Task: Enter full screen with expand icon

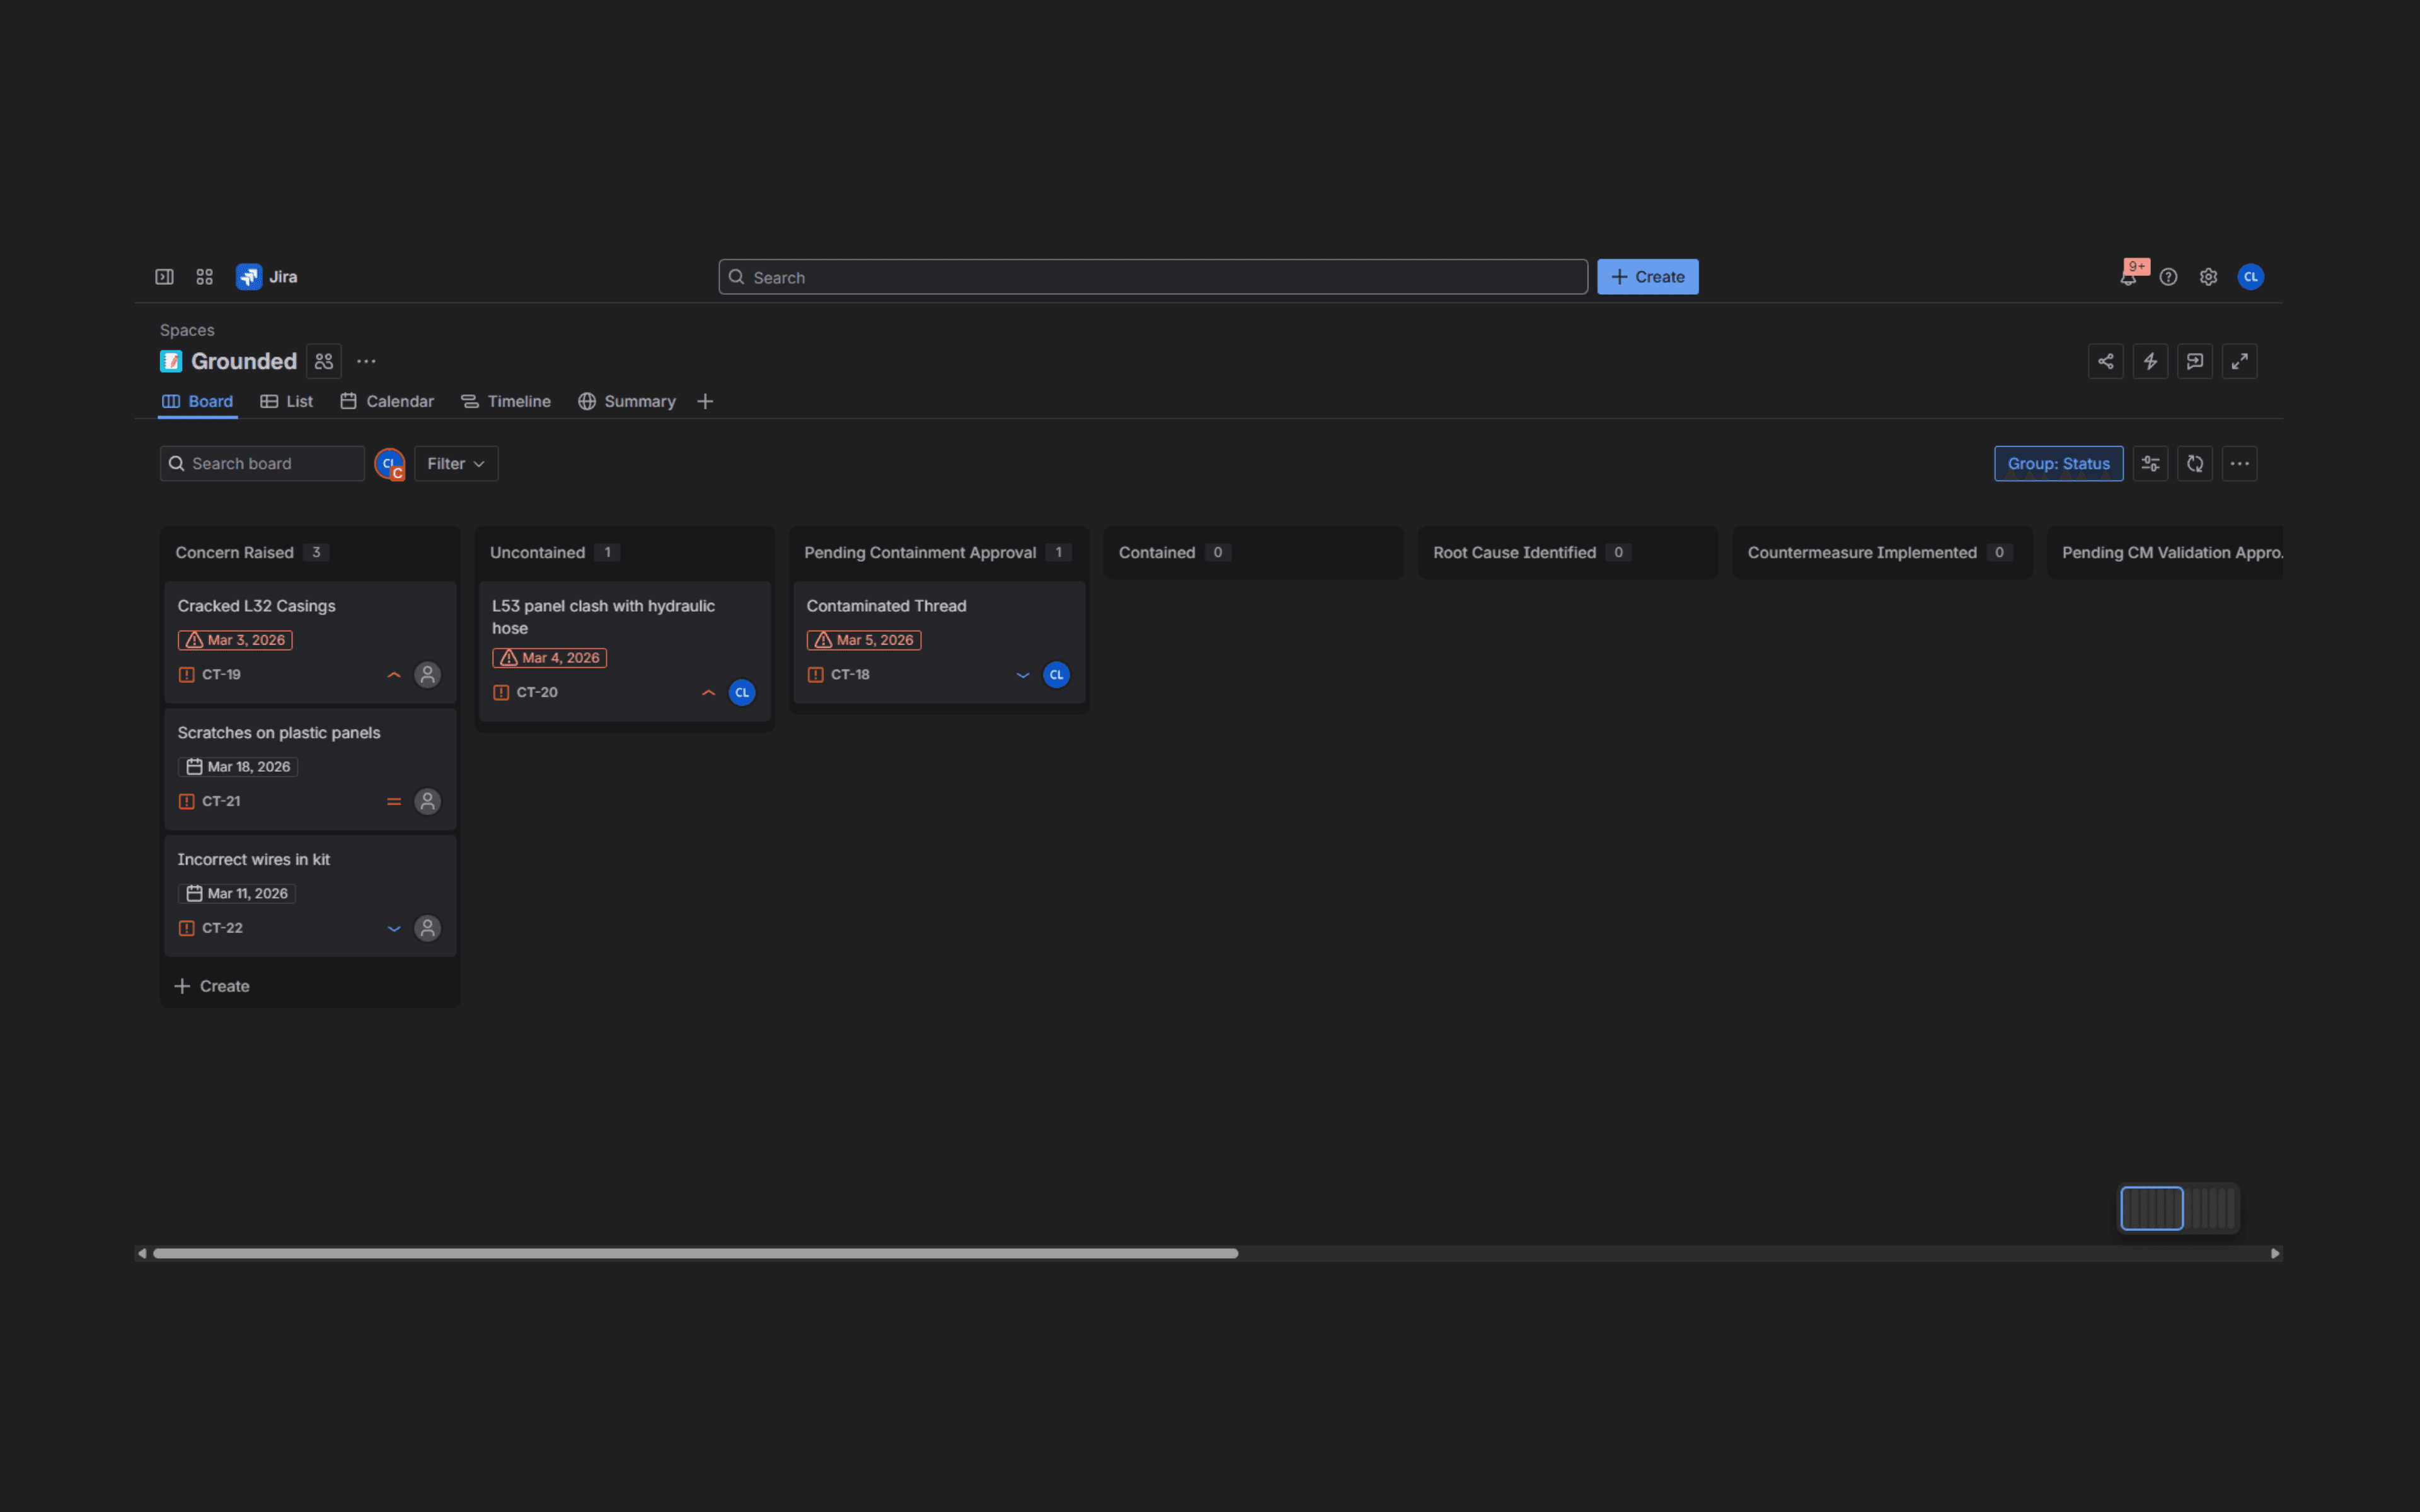Action: 2239,361
